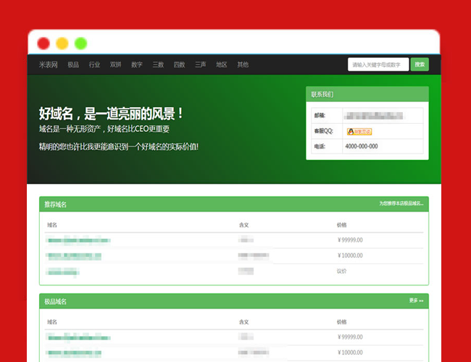Open 推荐域名 domain priced ¥10000.00
Image resolution: width=471 pixels, height=362 pixels.
[x=74, y=256]
